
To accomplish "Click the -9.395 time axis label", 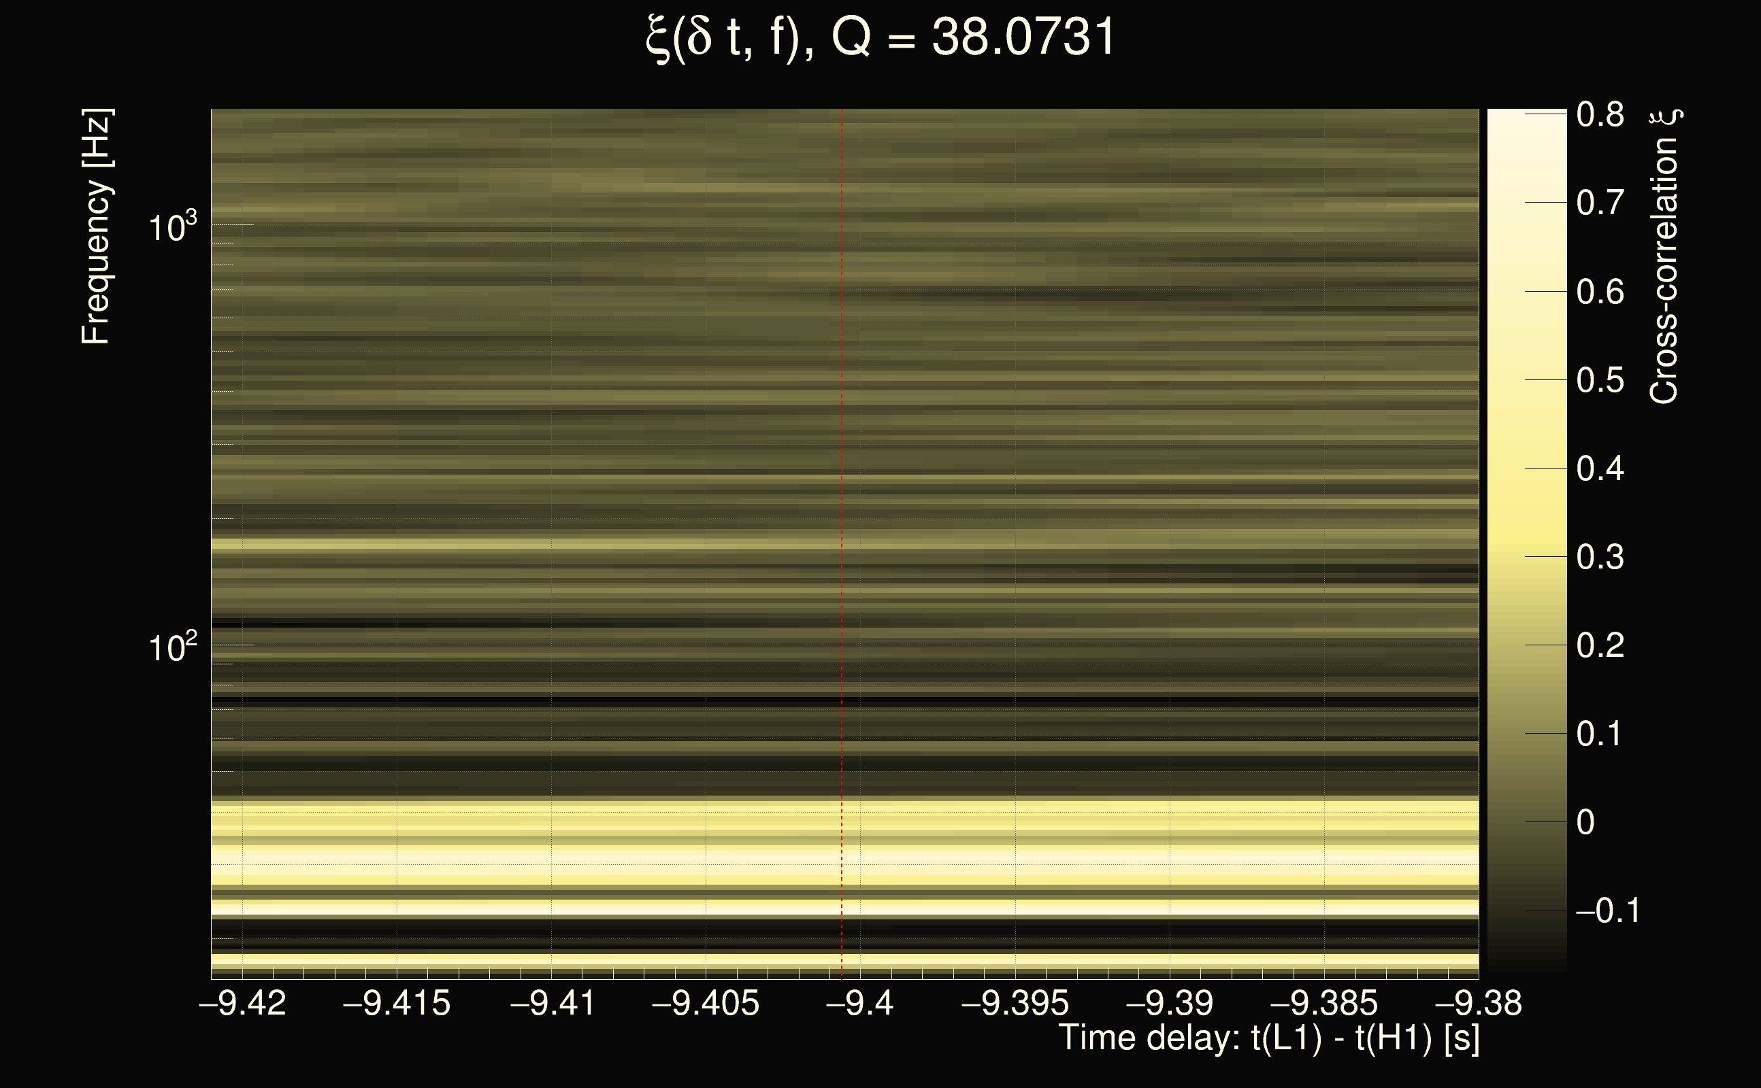I will click(1015, 1003).
